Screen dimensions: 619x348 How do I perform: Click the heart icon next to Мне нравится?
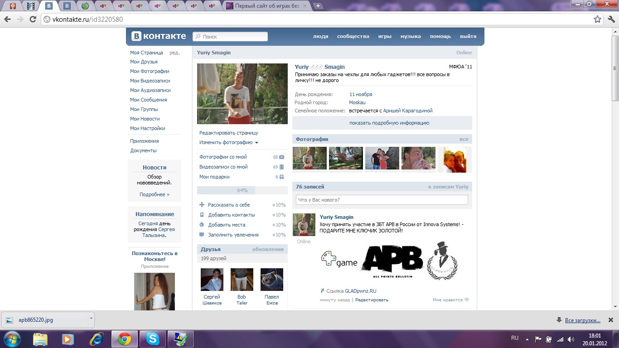[x=467, y=300]
